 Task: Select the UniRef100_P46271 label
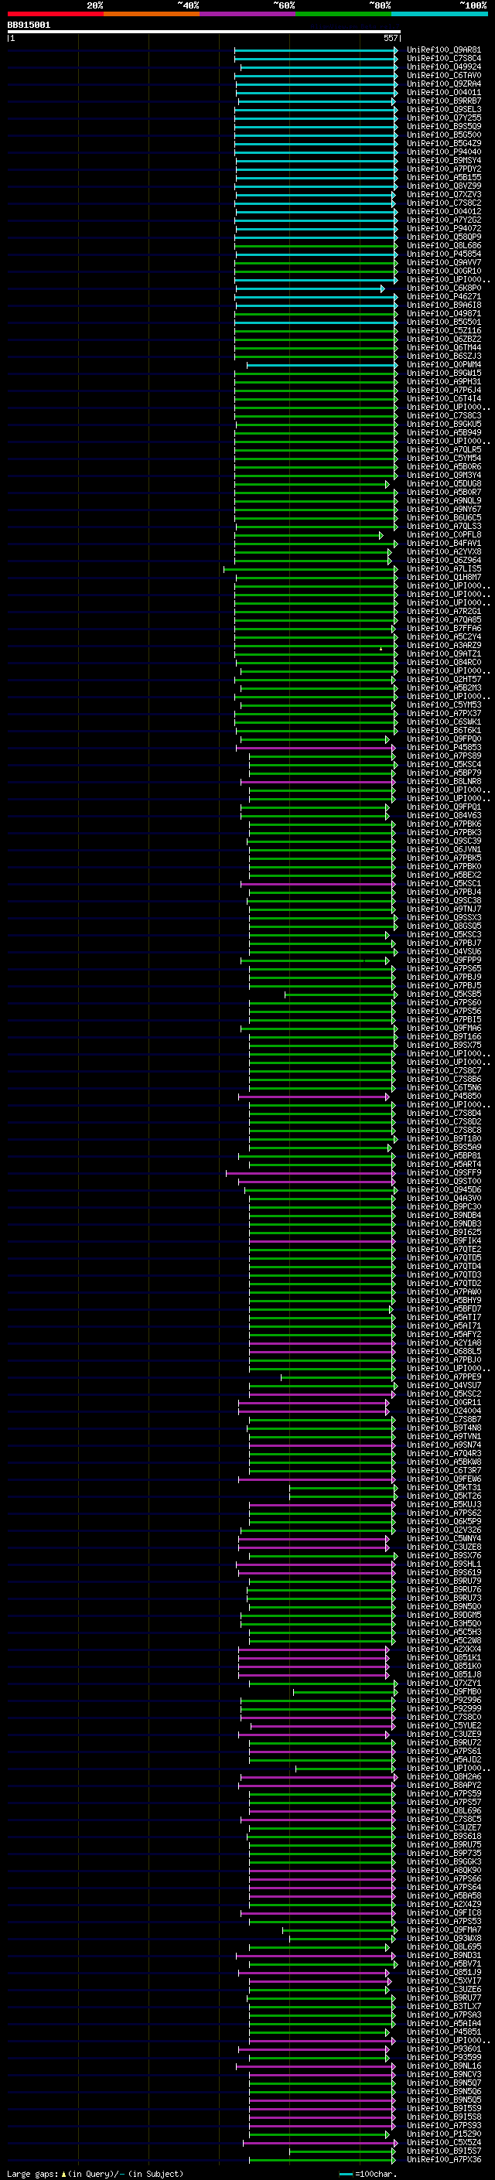(444, 297)
